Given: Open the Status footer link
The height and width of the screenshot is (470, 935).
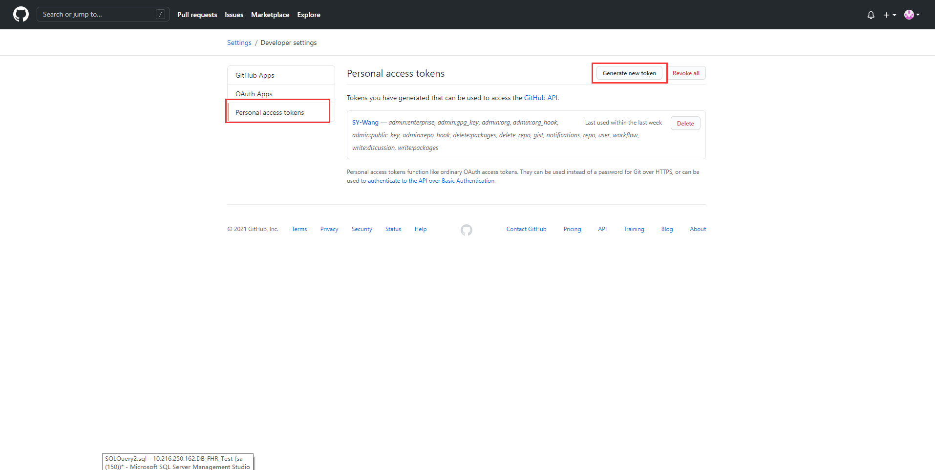Looking at the screenshot, I should (x=393, y=229).
